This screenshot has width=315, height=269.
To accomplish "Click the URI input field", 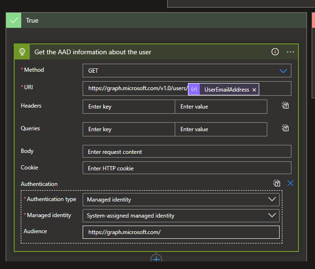I will click(x=187, y=89).
